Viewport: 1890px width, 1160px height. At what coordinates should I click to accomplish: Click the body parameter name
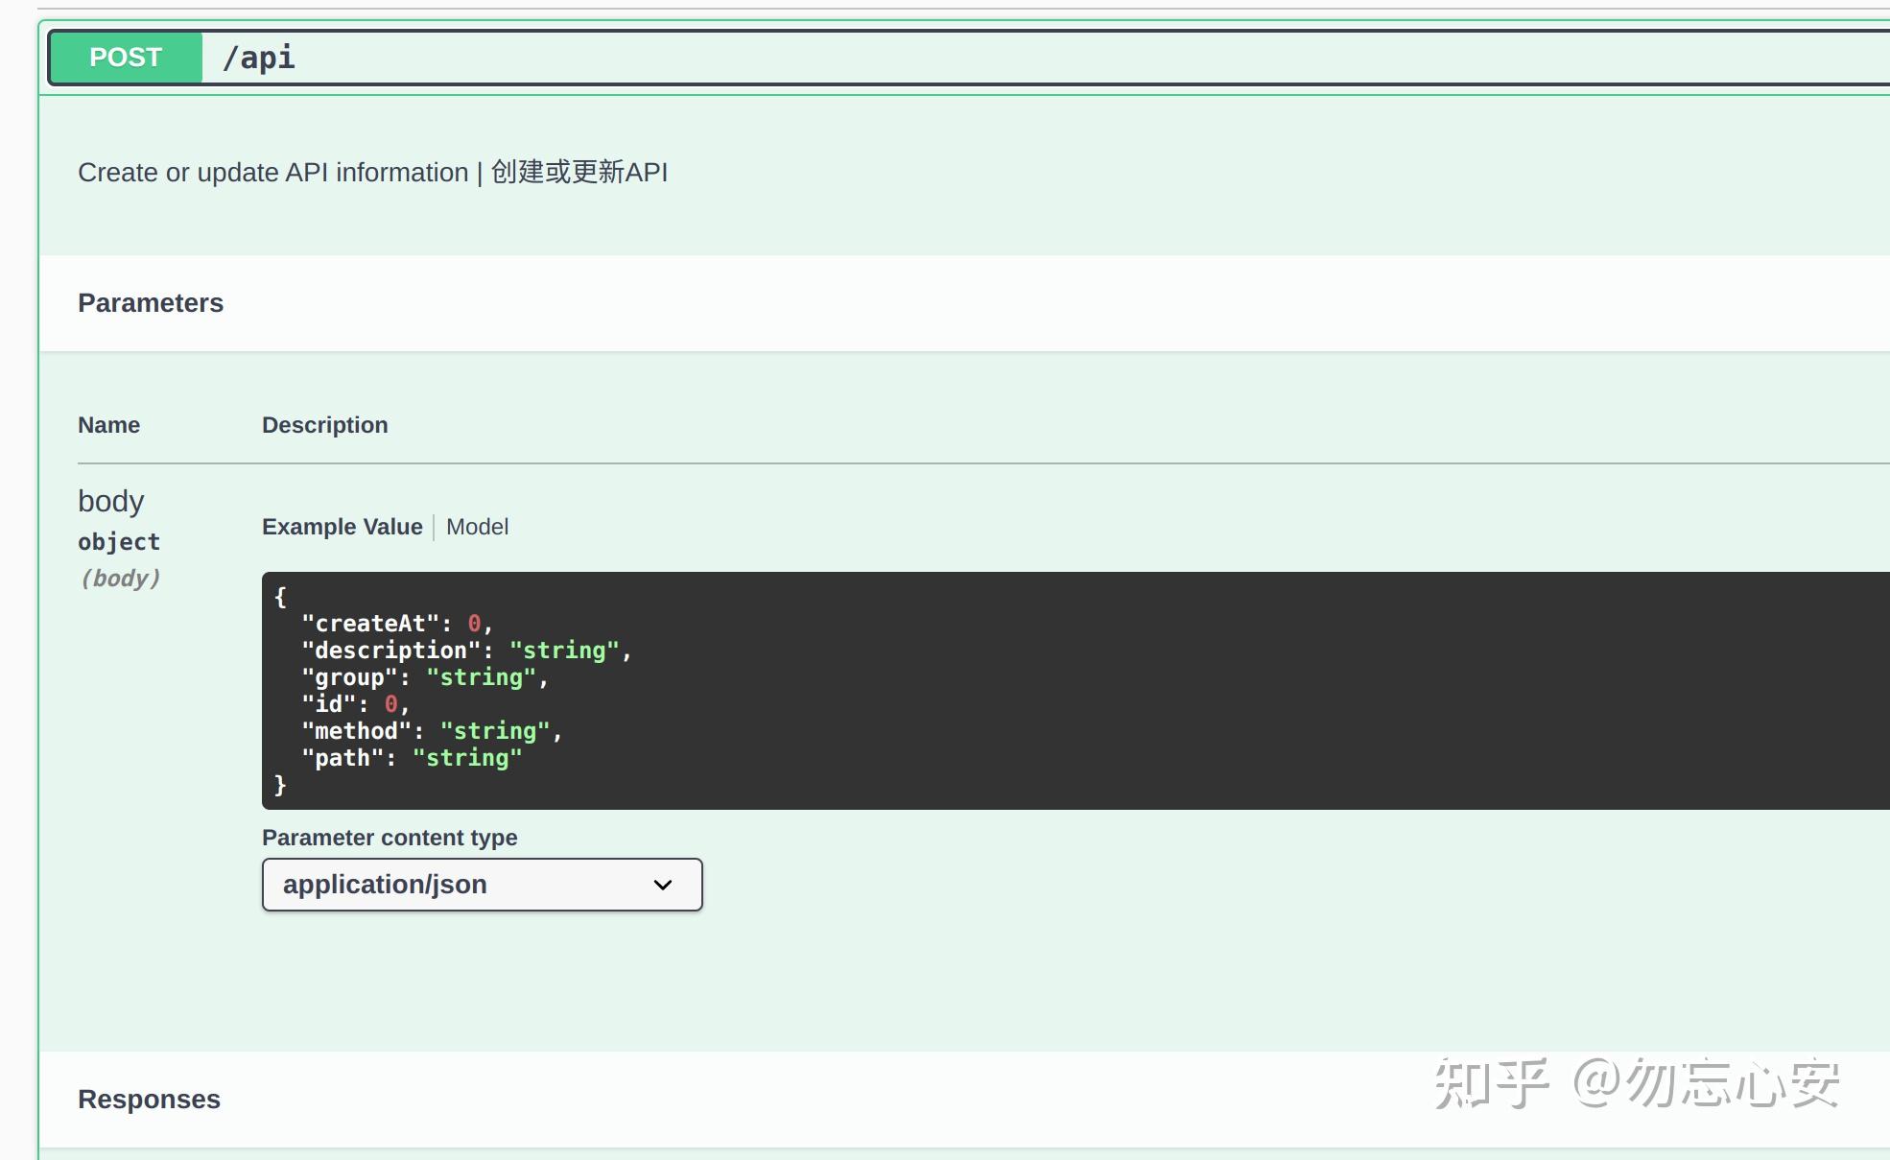110,500
